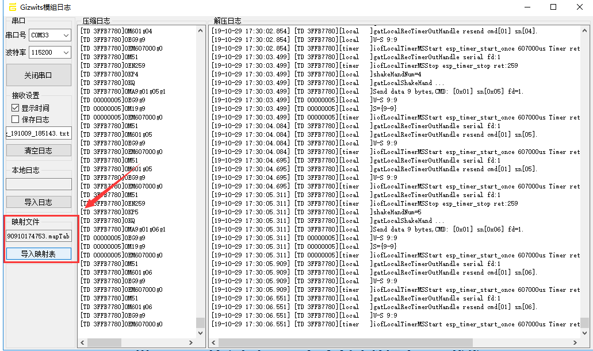Image resolution: width=593 pixels, height=351 pixels.
Task: Close the Gizwits module log window
Action: tap(579, 7)
